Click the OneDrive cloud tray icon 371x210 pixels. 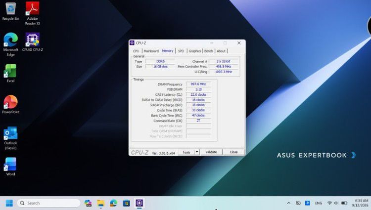coord(298,203)
